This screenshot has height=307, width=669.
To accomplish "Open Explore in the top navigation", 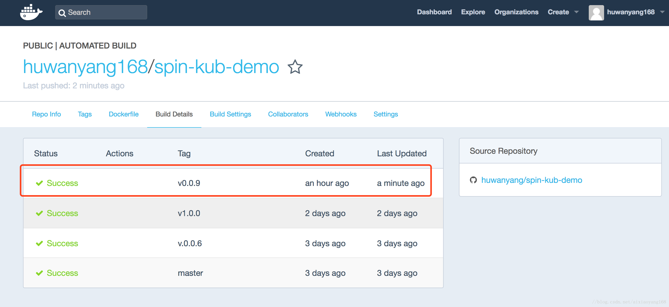I will [473, 12].
